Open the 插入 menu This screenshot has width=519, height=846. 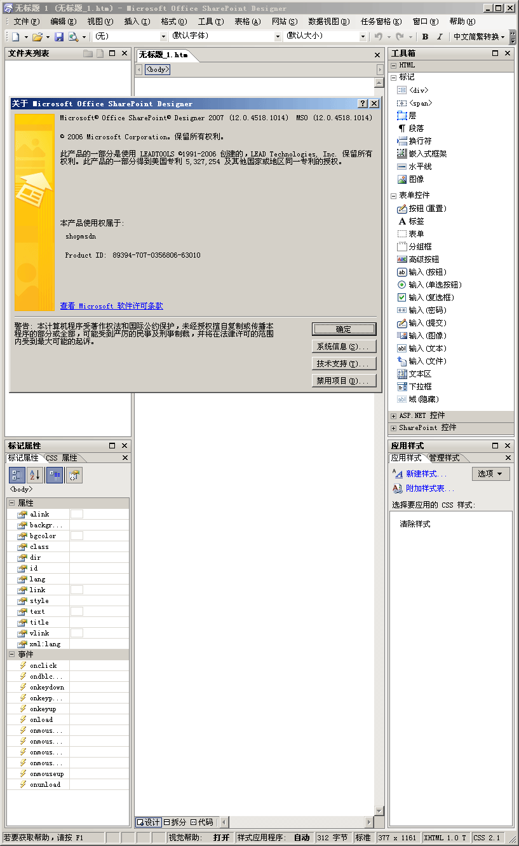tap(137, 22)
